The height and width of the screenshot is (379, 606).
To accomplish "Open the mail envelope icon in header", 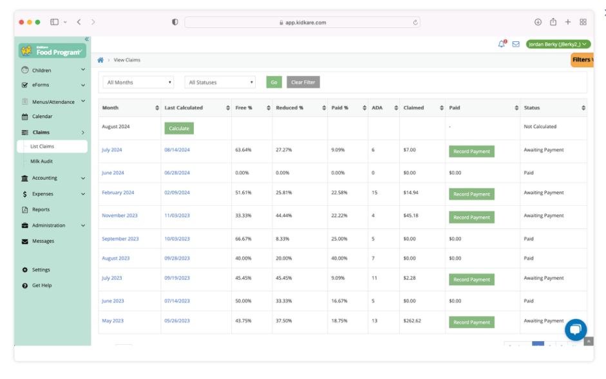I will [516, 44].
